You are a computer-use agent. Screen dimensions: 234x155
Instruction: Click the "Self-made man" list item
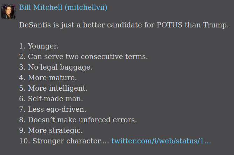[55, 99]
